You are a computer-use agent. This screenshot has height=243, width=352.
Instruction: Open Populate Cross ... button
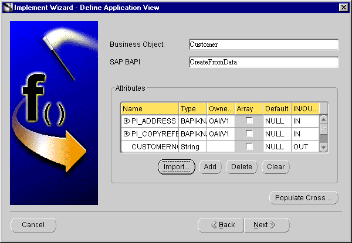click(x=304, y=197)
